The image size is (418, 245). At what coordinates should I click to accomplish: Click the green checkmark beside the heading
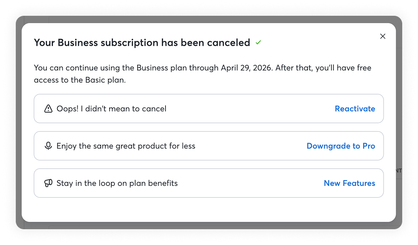[x=258, y=42]
